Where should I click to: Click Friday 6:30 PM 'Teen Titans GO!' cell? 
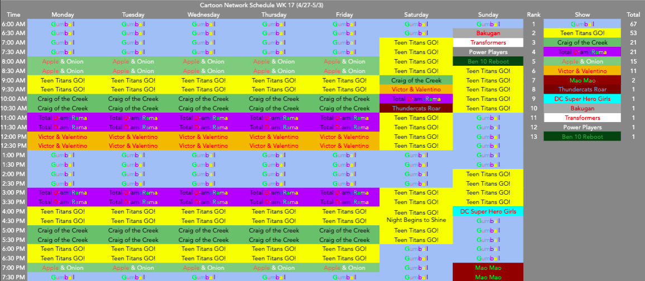point(345,258)
